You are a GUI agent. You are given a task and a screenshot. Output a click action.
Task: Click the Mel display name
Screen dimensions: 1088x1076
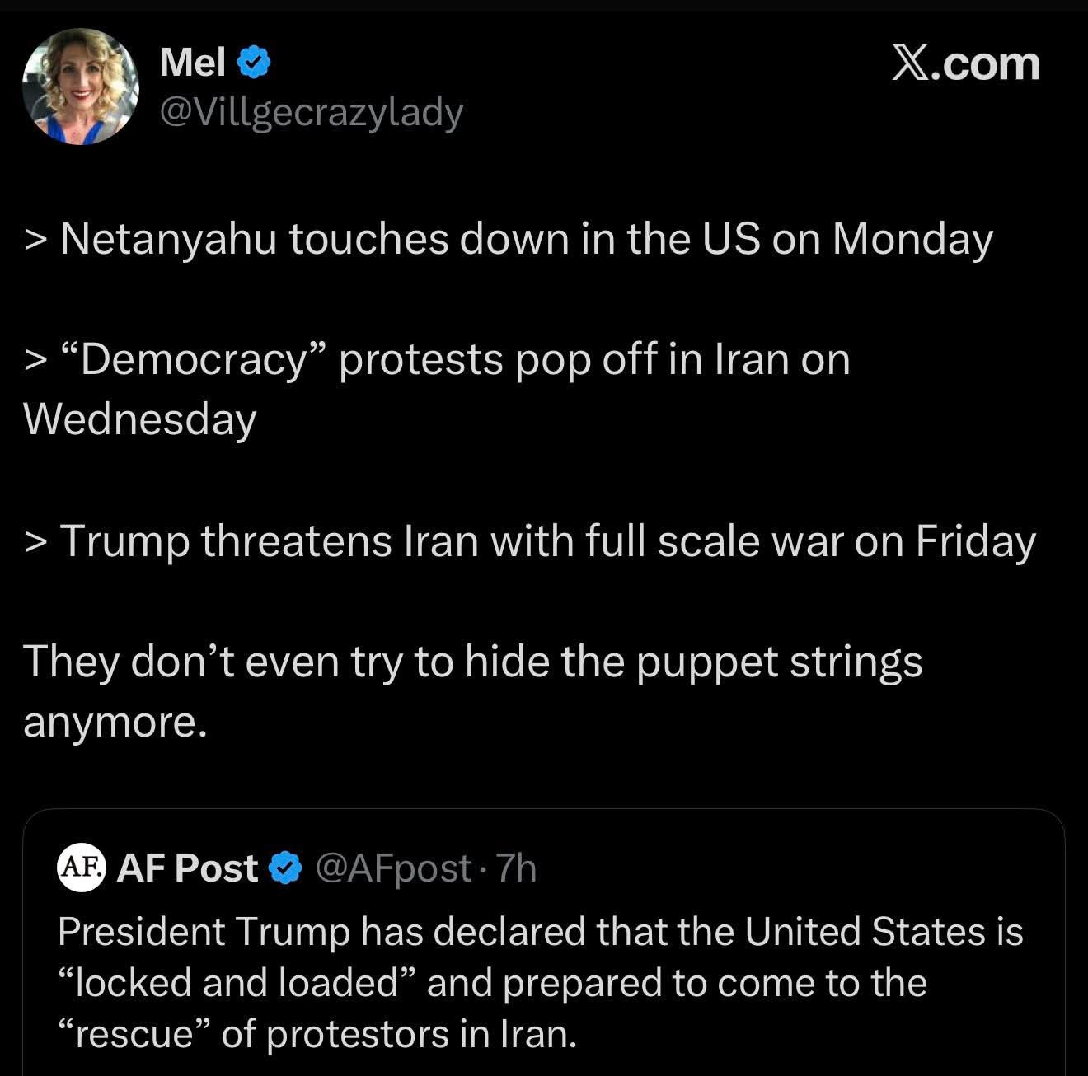click(x=192, y=63)
